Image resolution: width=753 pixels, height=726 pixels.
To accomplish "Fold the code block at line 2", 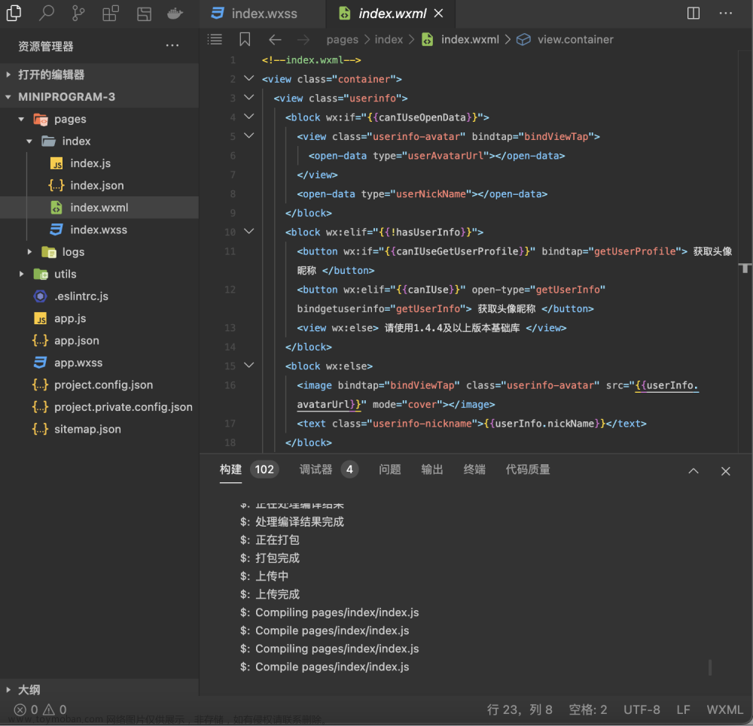I will coord(248,78).
